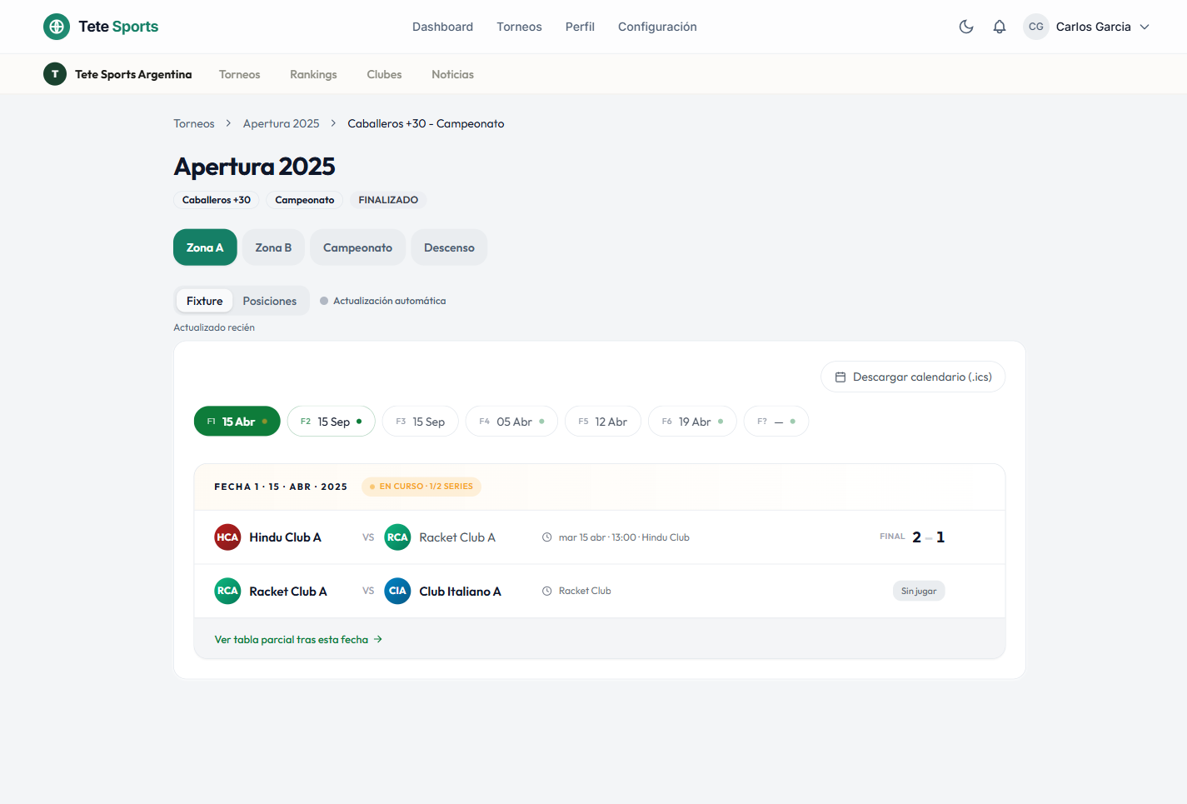The width and height of the screenshot is (1187, 804).
Task: Download the calendar (.ics) file
Action: [913, 377]
